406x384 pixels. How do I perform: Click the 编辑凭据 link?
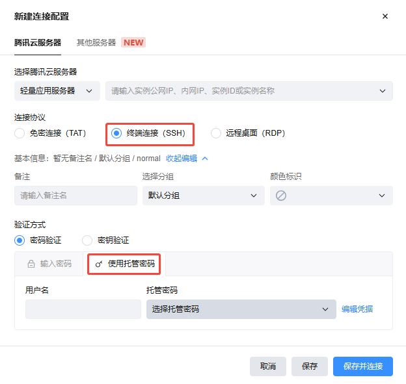[x=357, y=309]
